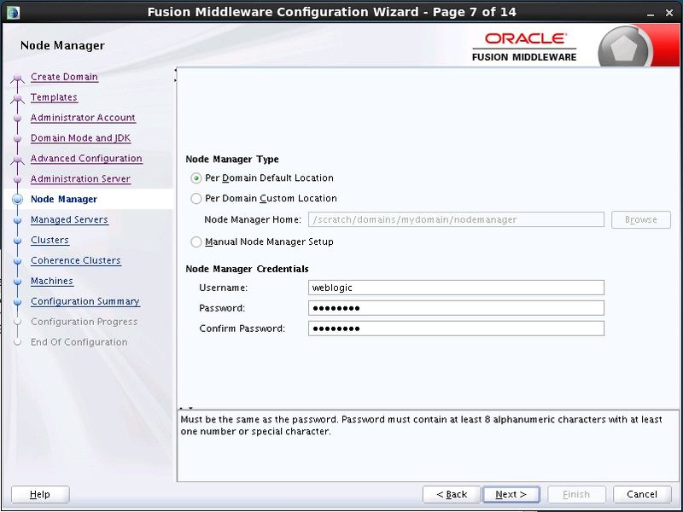Click the split-pane arrows at navigation pane divider
683x512 pixels.
click(176, 74)
